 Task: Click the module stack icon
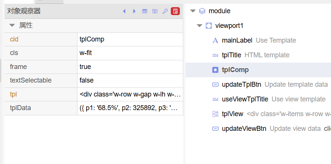(x=202, y=11)
